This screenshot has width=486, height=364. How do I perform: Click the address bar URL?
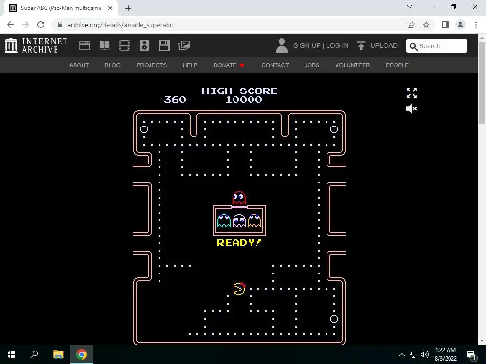click(120, 25)
